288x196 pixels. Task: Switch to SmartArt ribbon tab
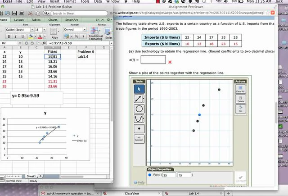point(72,20)
